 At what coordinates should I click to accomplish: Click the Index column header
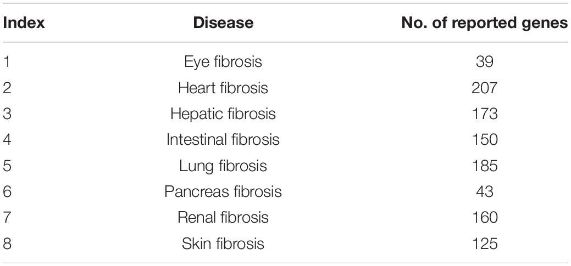point(24,23)
